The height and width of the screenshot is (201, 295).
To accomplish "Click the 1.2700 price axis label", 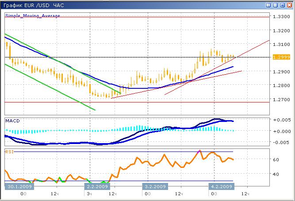I will click(x=282, y=99).
